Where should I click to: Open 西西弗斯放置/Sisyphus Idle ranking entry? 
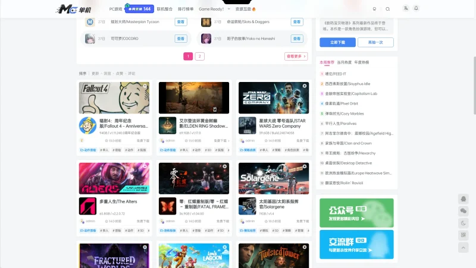[x=347, y=84]
